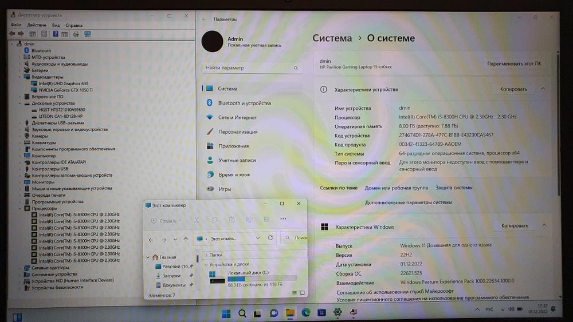This screenshot has width=573, height=322.
Task: Open Приложения settings section
Action: click(252, 146)
